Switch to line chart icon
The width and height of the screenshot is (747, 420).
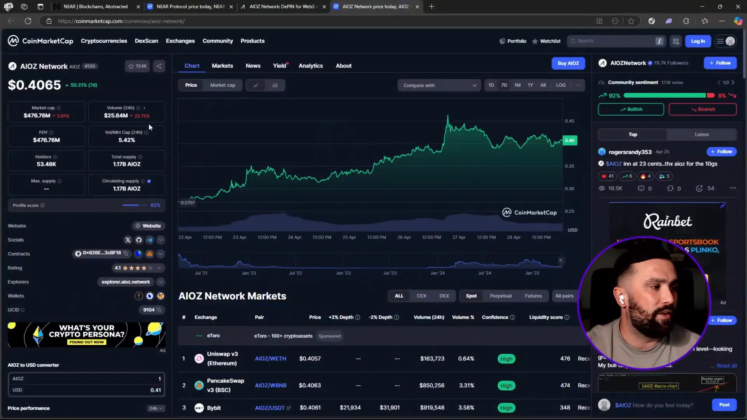click(256, 85)
